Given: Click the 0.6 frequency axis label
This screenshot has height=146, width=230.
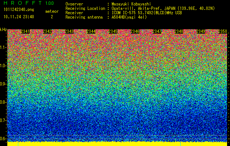Looking at the screenshot, I should pyautogui.click(x=3, y=139).
